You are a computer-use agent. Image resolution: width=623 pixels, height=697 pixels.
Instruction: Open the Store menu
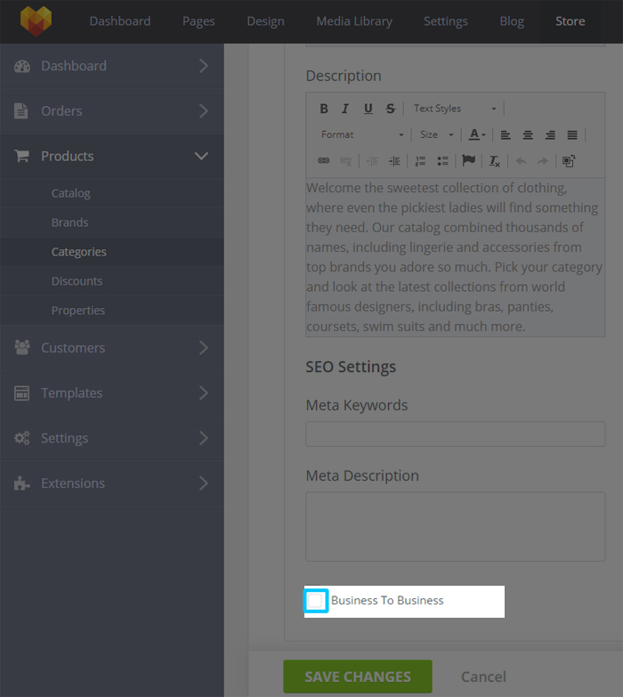tap(570, 21)
